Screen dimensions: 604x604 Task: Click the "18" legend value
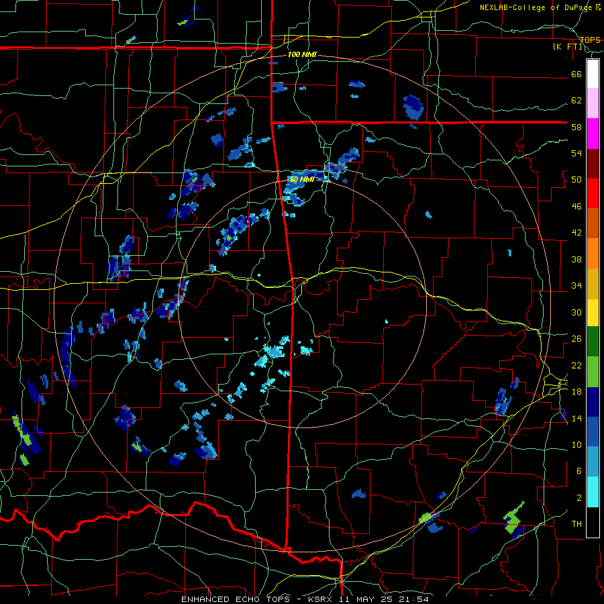point(576,392)
